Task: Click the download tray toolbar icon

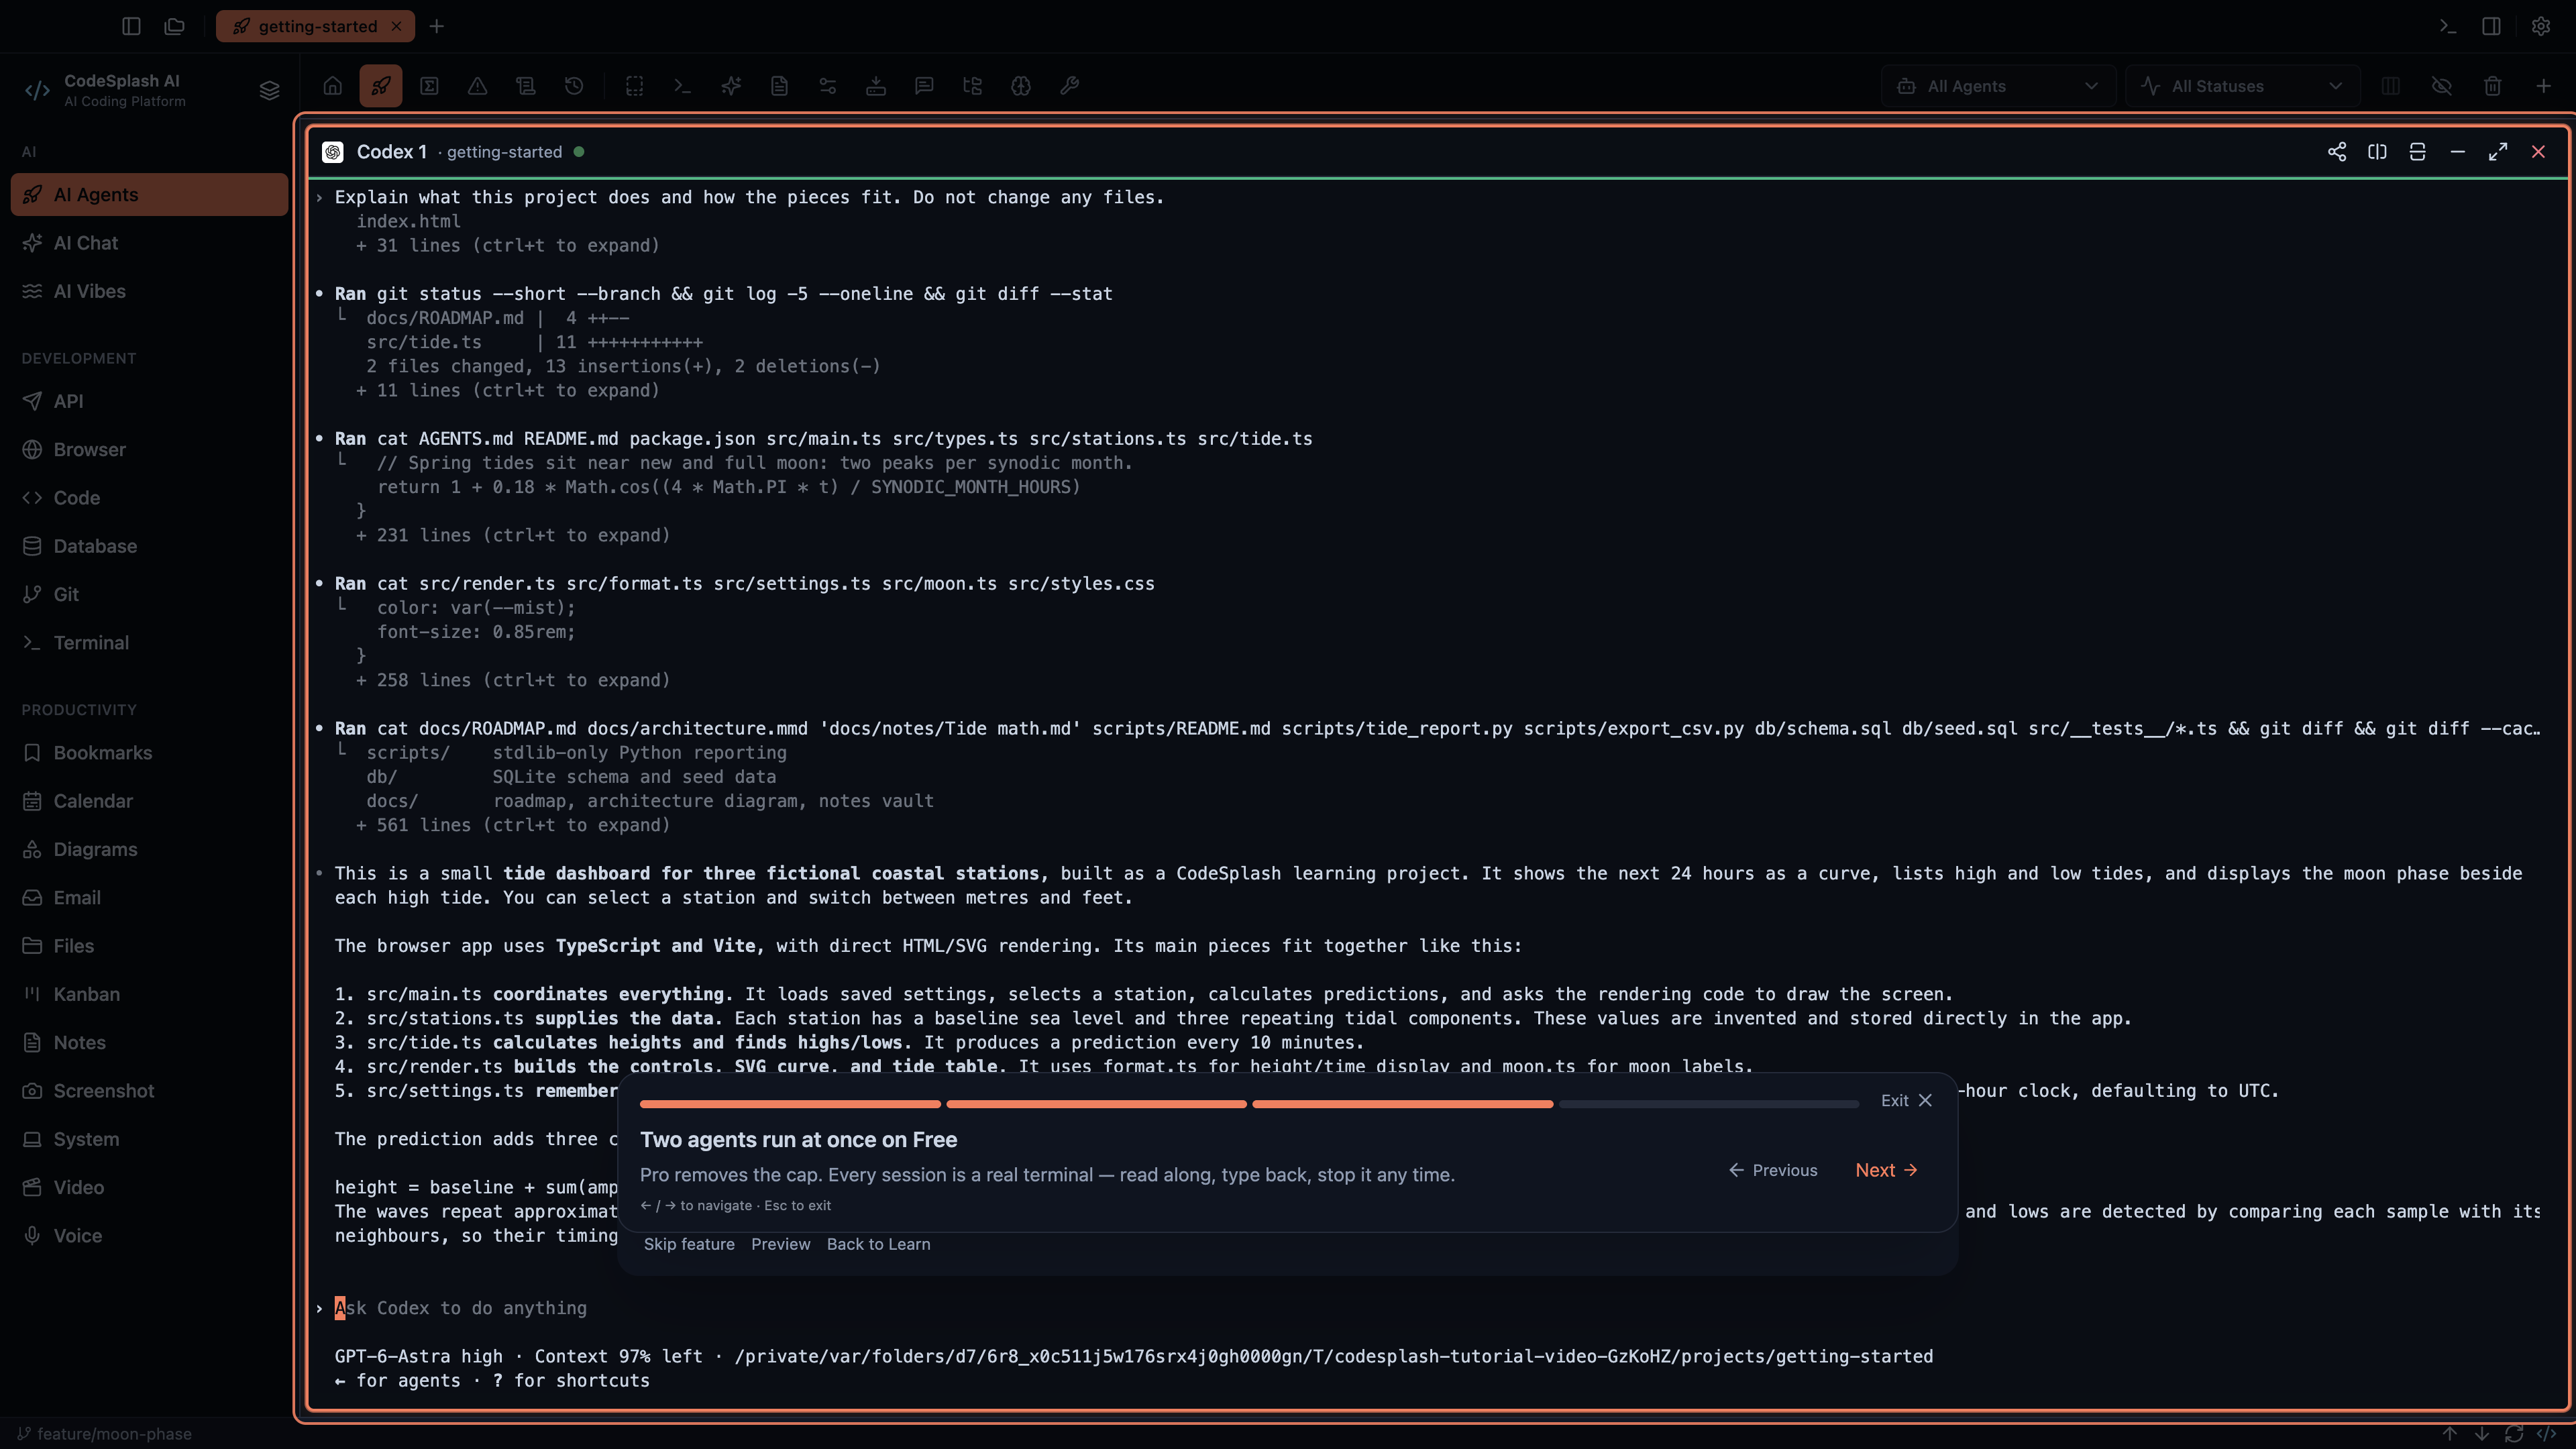Action: click(x=876, y=86)
